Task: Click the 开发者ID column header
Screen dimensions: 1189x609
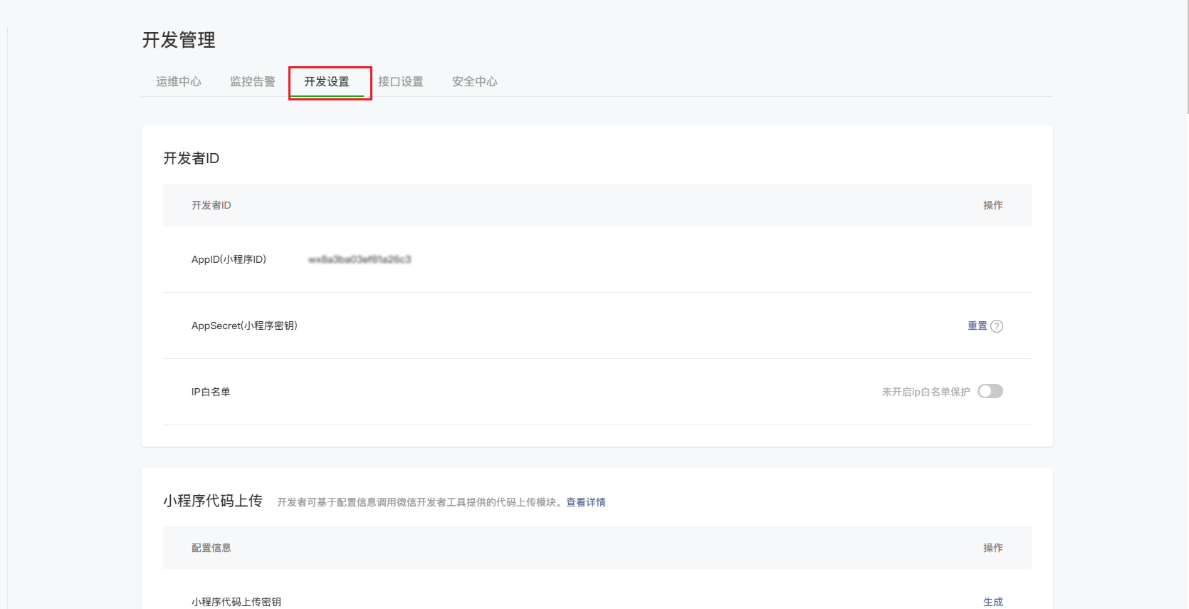Action: coord(211,205)
